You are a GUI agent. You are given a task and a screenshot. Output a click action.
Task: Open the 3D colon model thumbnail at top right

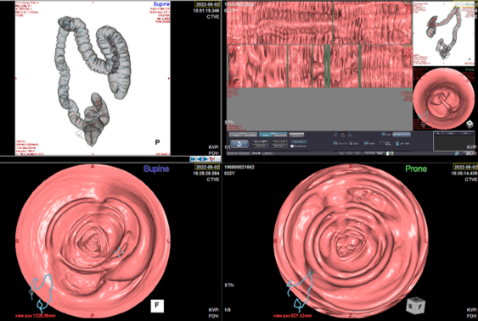click(x=445, y=33)
